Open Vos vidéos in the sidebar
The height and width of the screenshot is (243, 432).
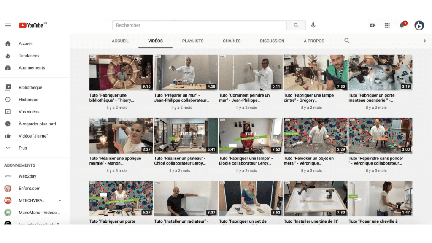[29, 111]
